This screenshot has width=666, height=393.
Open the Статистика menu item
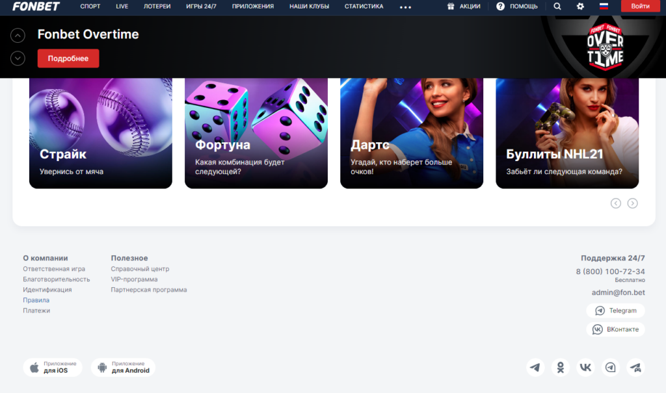364,6
